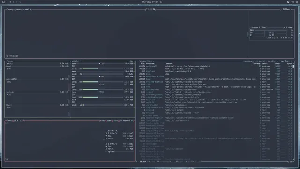Click the process list scrollbar thumb

tap(293, 66)
